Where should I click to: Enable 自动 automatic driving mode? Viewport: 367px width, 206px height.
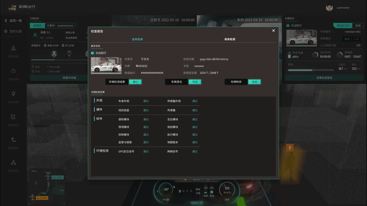click(x=347, y=39)
